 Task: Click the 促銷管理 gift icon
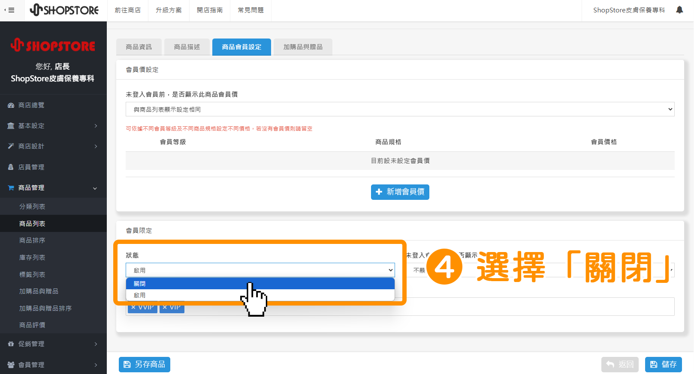11,344
